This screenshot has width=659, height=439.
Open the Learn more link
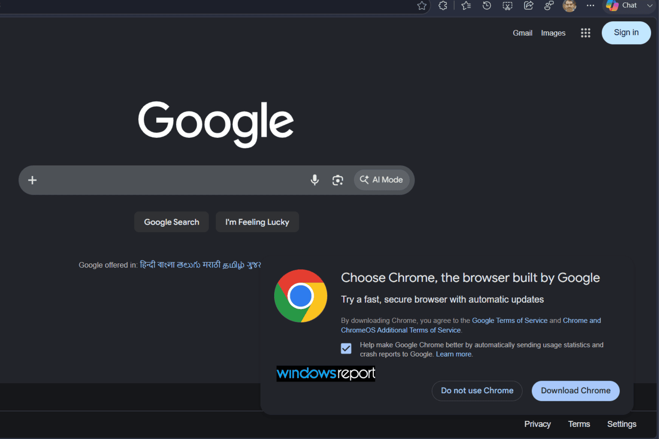(x=453, y=354)
